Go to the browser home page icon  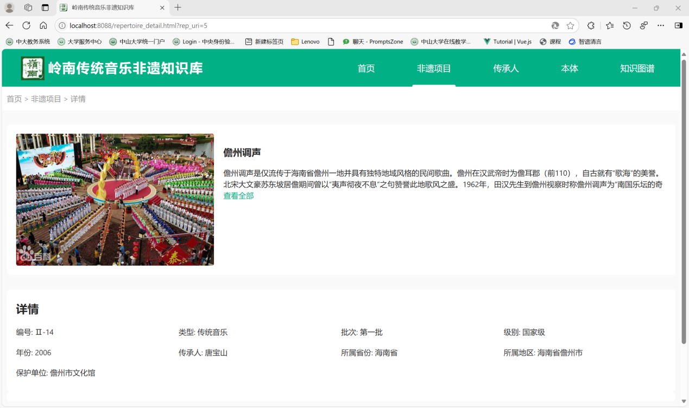point(43,25)
